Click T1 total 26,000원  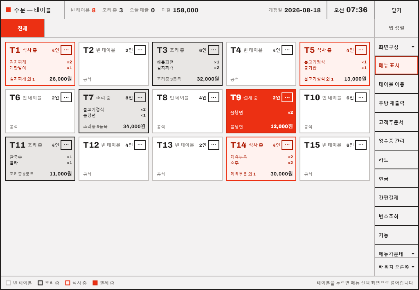pos(61,79)
